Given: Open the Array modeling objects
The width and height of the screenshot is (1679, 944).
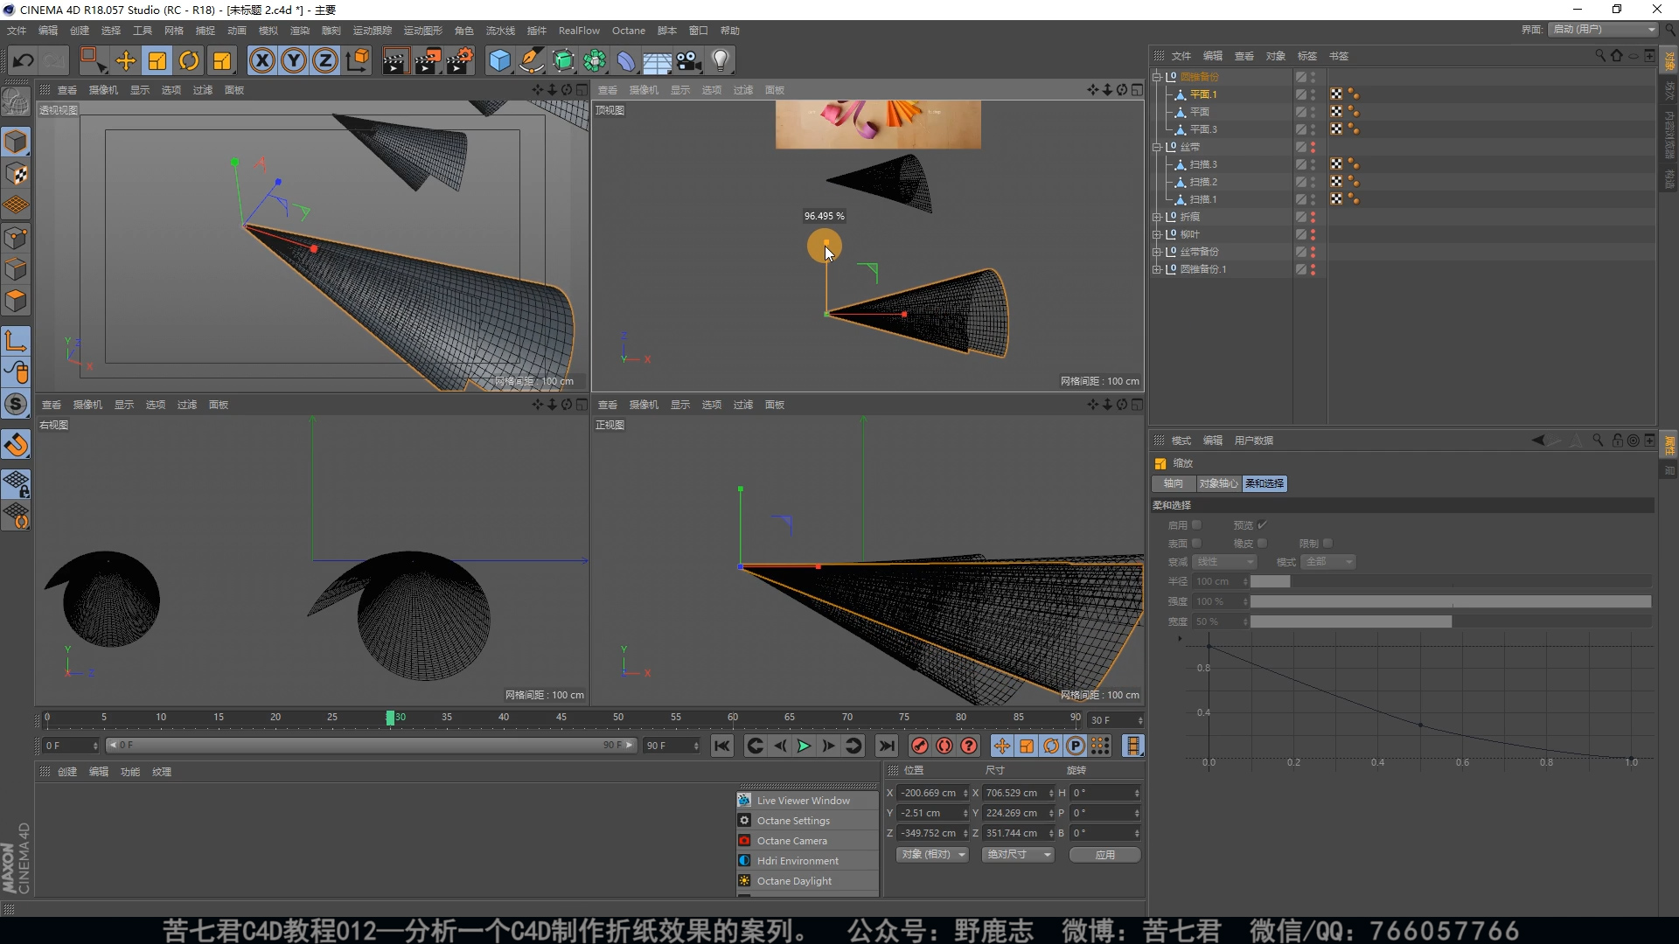Looking at the screenshot, I should tap(595, 60).
